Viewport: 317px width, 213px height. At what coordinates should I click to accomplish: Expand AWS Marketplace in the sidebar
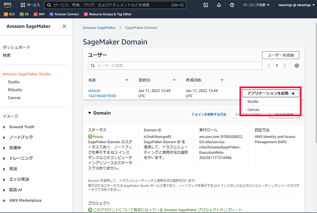[x=4, y=201]
